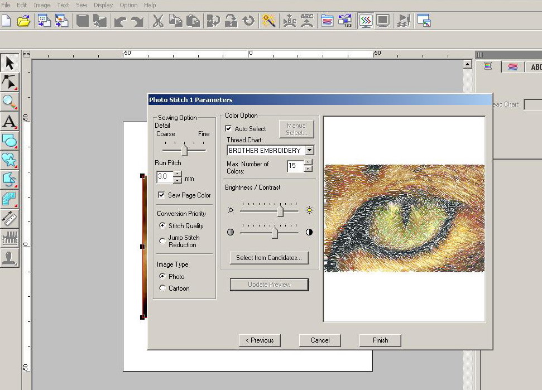Select the Text tool
The height and width of the screenshot is (390, 542).
9,121
